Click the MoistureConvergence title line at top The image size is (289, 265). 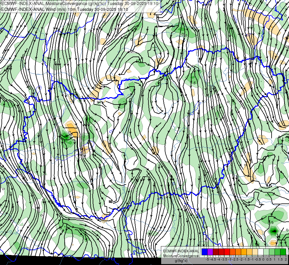(79, 4)
